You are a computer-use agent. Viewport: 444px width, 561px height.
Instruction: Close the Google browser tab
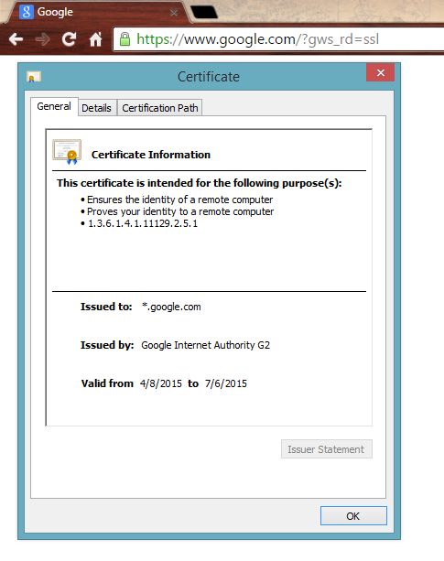tap(174, 13)
